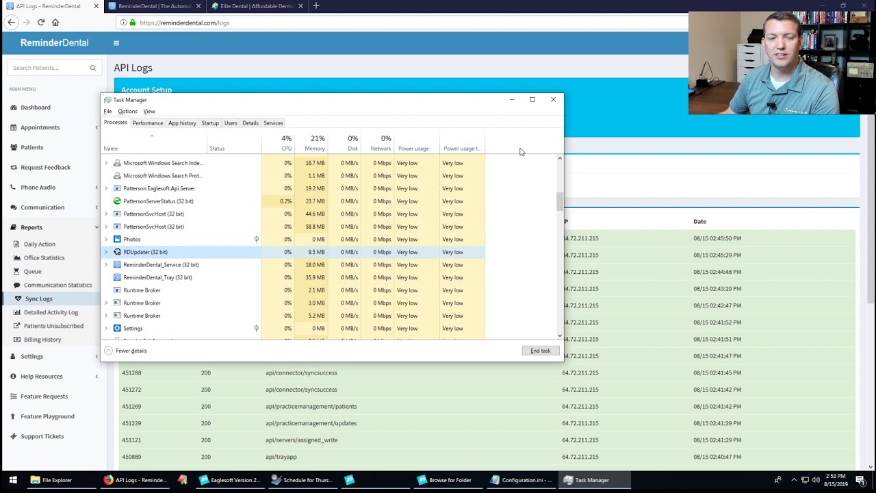
Task: Open the Appointments sidebar icon
Action: [14, 127]
